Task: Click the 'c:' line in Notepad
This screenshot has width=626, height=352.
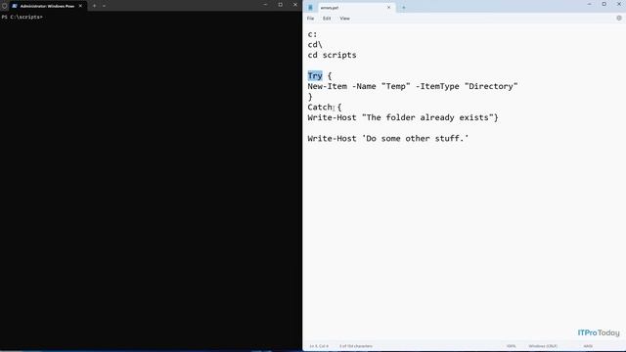Action: click(312, 34)
